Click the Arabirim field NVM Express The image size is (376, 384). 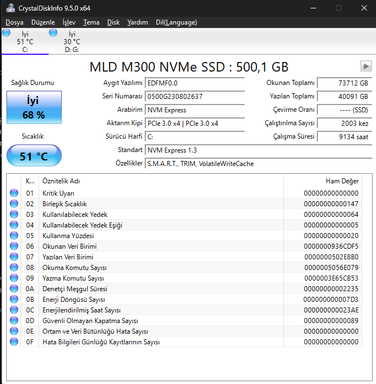click(195, 110)
